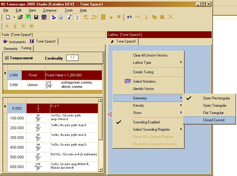Choose Open Rectangular geometry option

210,98
